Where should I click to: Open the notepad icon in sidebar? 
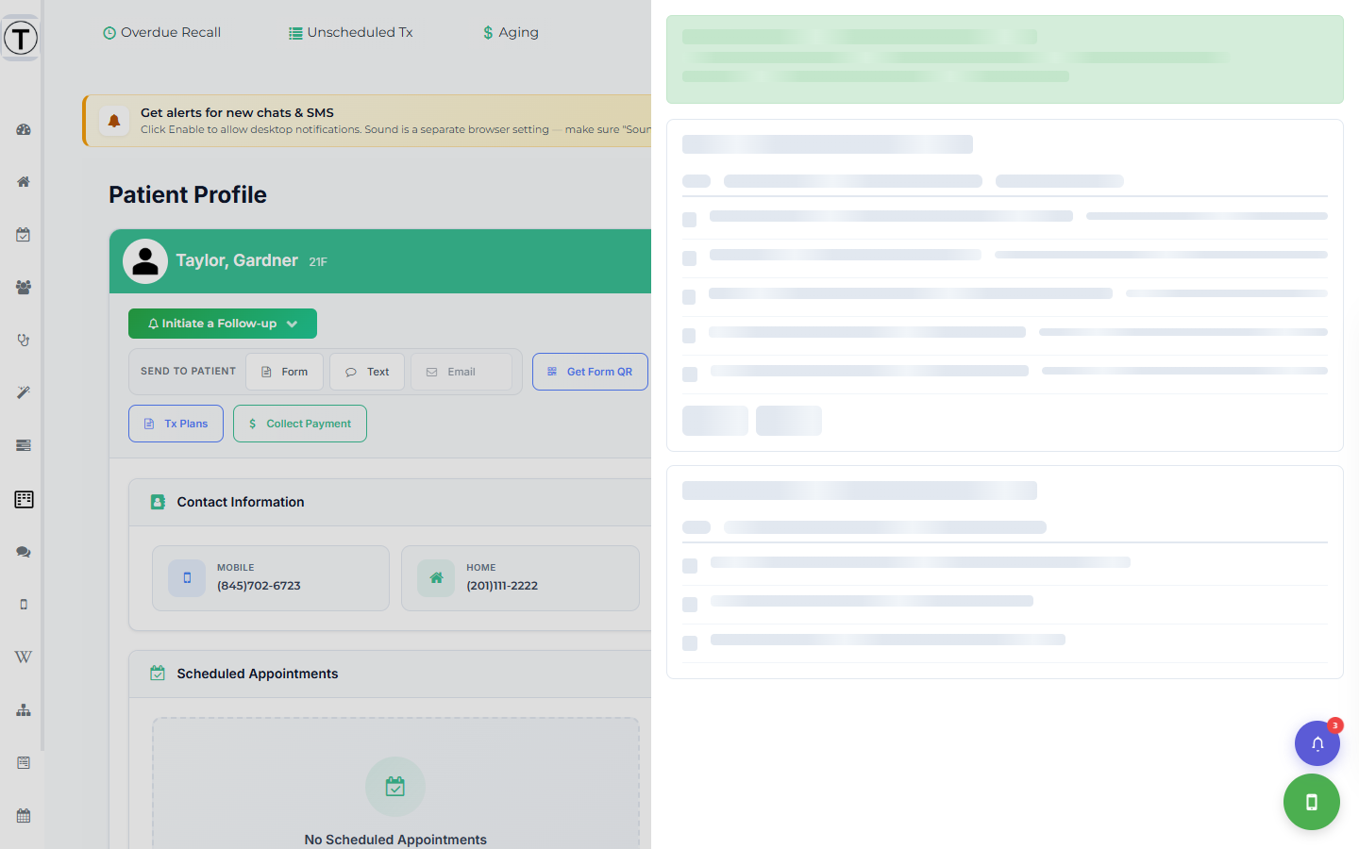coord(24,762)
